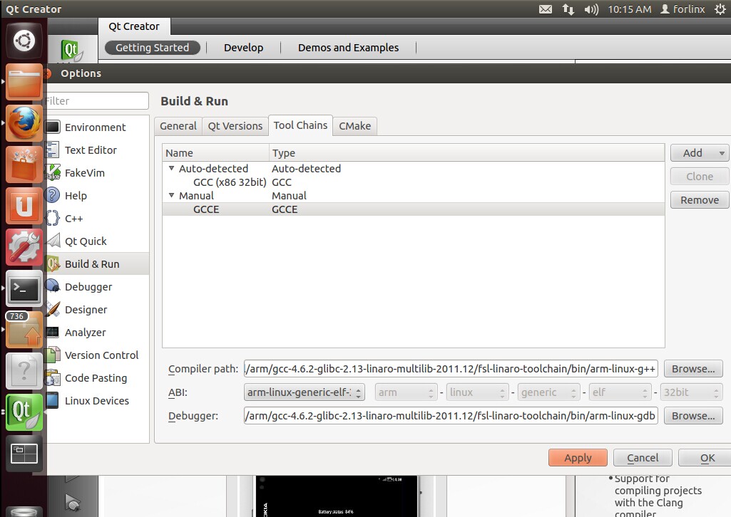This screenshot has height=517, width=731.
Task: Open the arm architecture dropdown
Action: click(x=406, y=392)
